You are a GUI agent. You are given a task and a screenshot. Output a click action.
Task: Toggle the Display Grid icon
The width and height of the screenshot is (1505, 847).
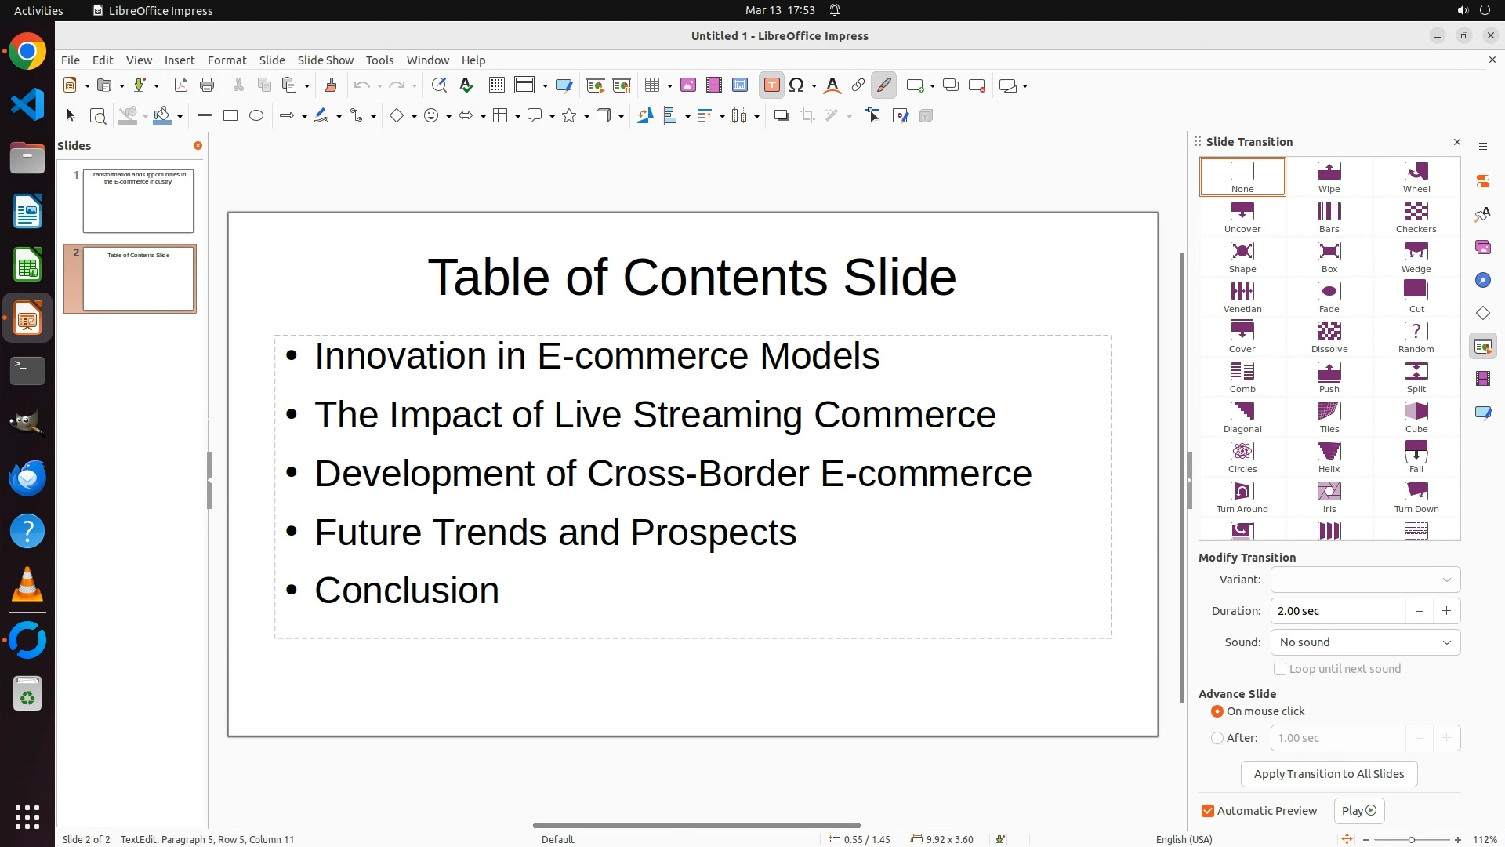[x=496, y=85]
